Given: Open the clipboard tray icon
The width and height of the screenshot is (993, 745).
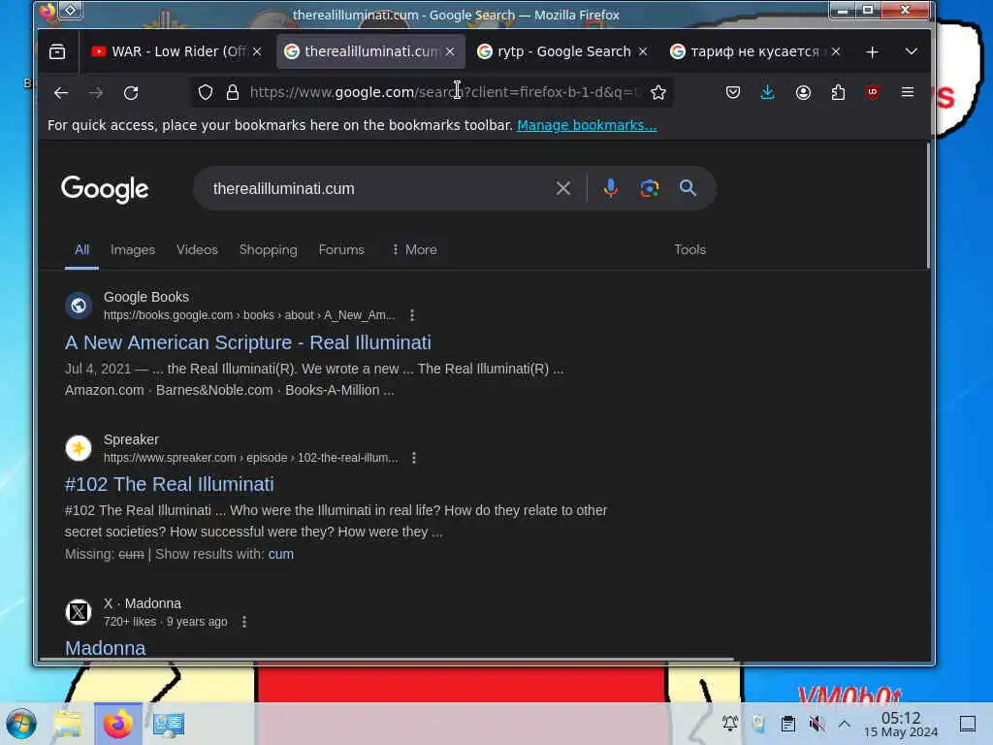Looking at the screenshot, I should 787,724.
